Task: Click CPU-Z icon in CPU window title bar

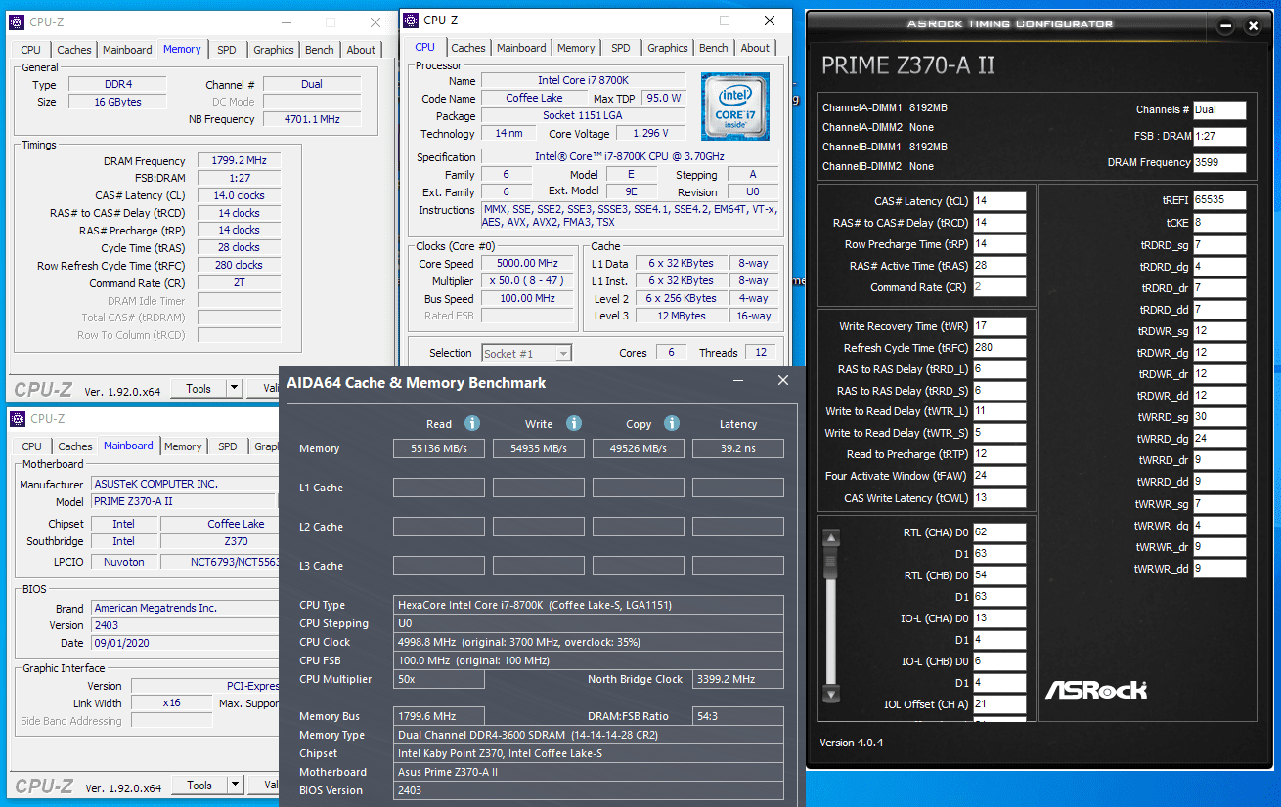Action: pyautogui.click(x=413, y=20)
